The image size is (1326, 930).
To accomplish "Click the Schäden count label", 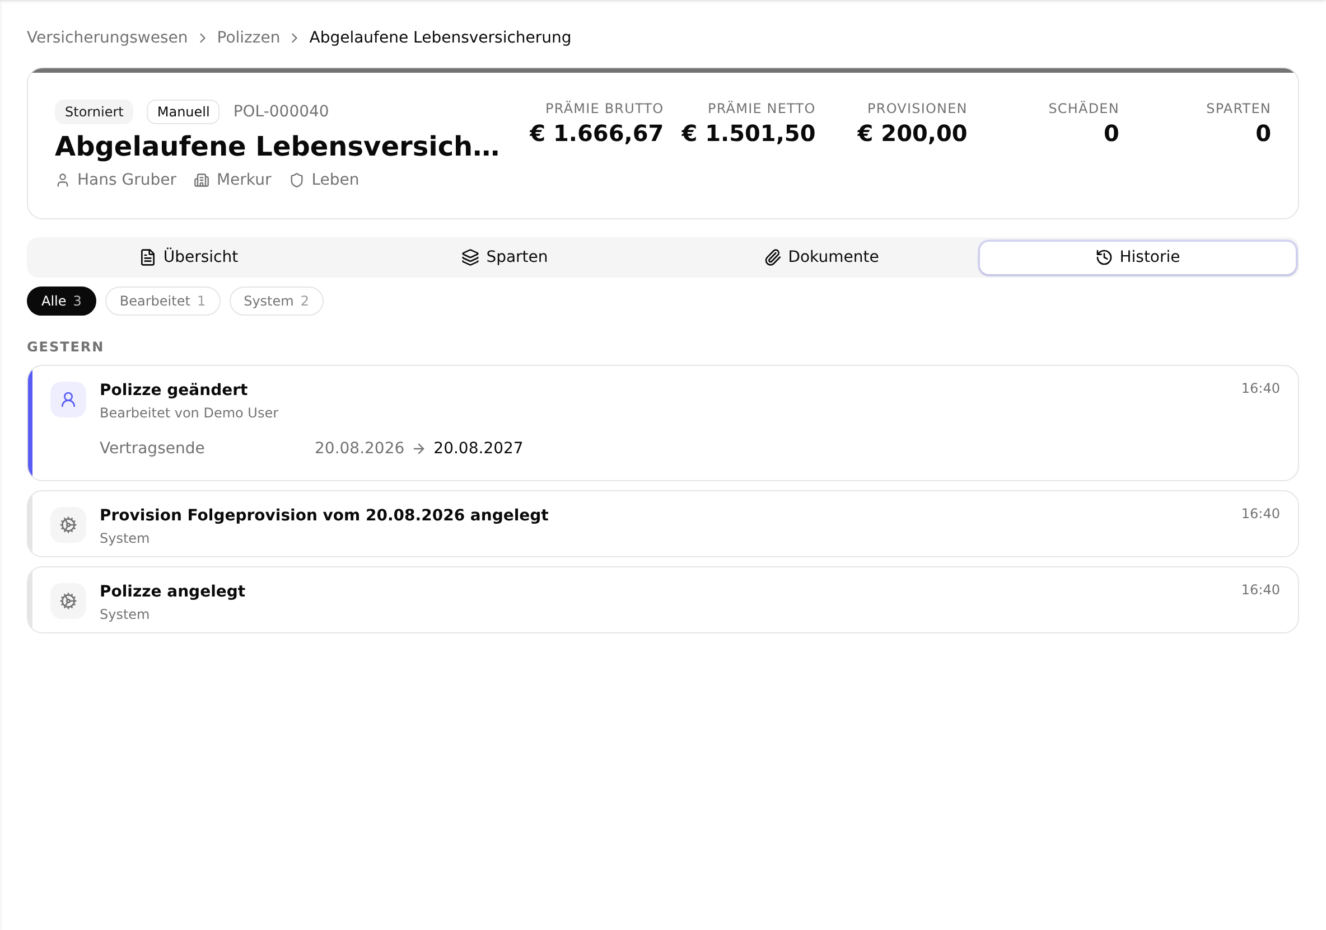I will pyautogui.click(x=1084, y=109).
